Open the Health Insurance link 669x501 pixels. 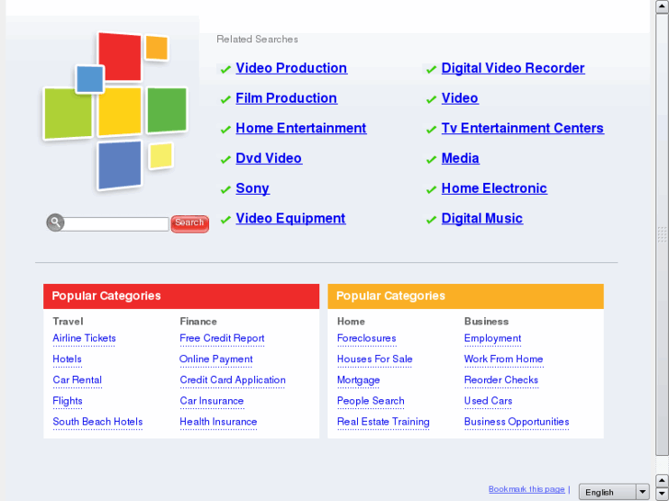click(x=218, y=422)
